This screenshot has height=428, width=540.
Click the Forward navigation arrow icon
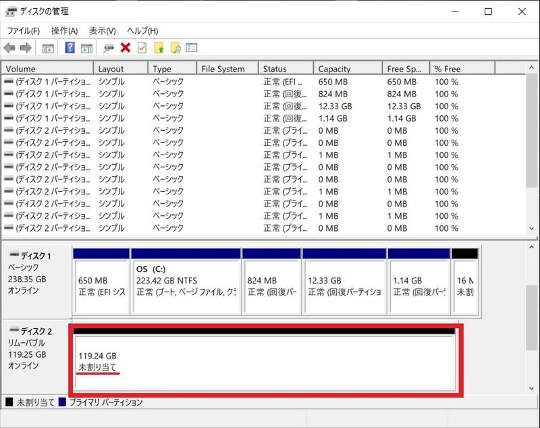pos(24,47)
